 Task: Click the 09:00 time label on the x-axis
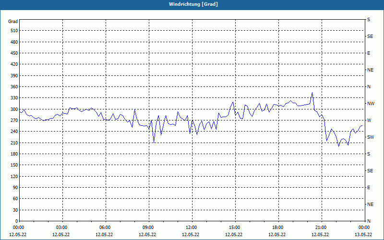click(148, 228)
